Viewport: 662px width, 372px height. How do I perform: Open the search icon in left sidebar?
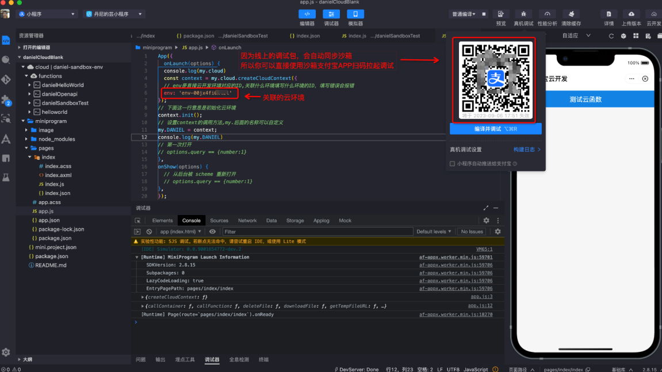click(x=6, y=60)
